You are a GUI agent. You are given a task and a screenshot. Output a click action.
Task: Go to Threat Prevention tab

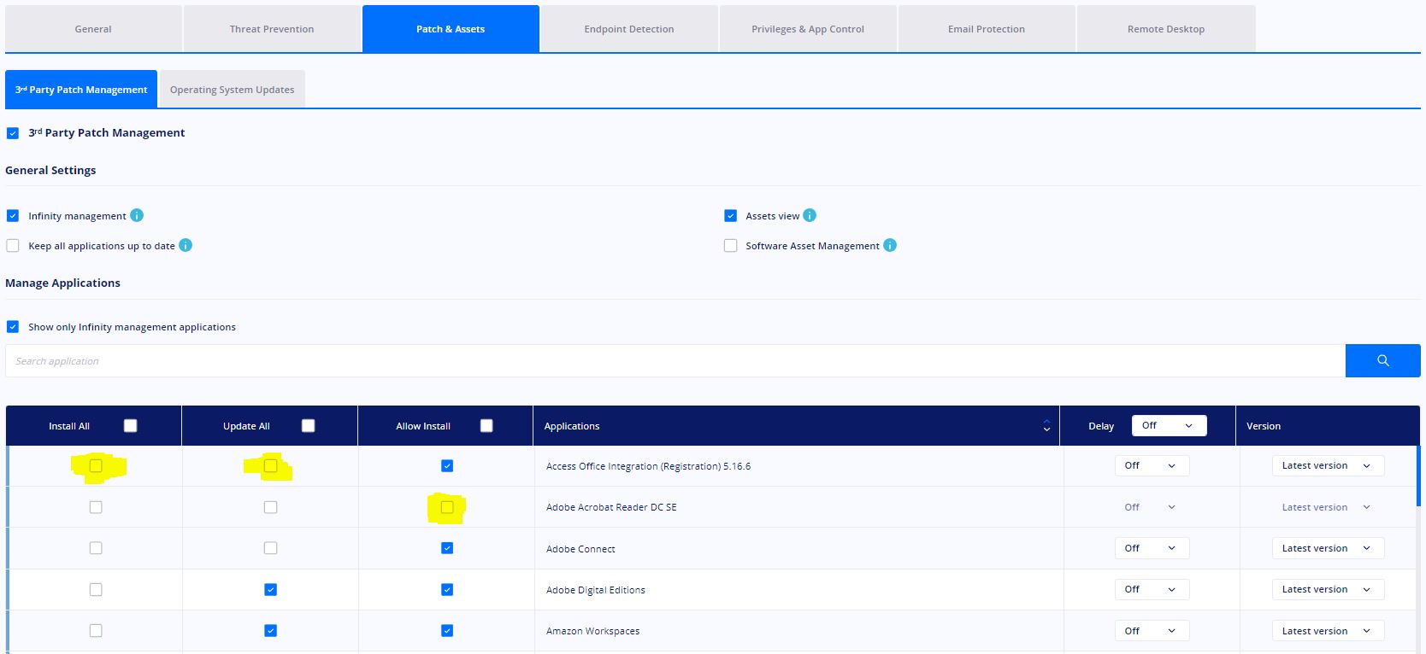(272, 29)
